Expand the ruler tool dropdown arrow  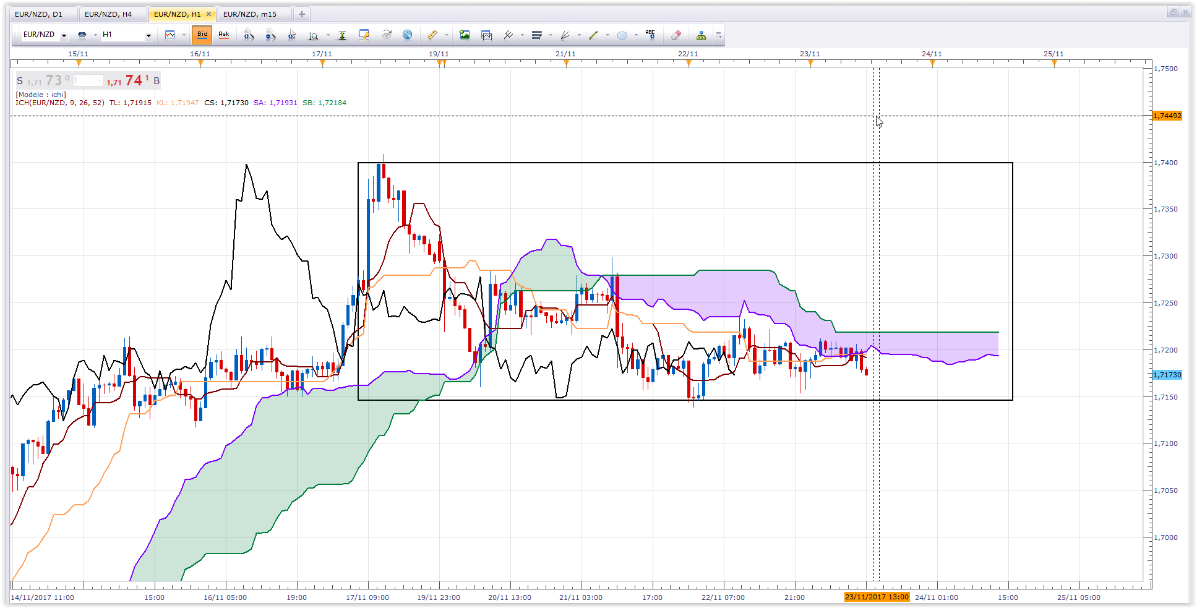(447, 35)
